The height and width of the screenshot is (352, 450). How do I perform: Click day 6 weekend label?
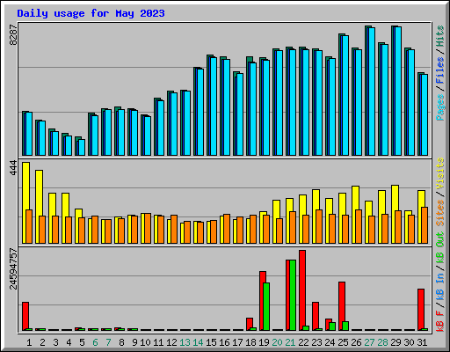[95, 342]
